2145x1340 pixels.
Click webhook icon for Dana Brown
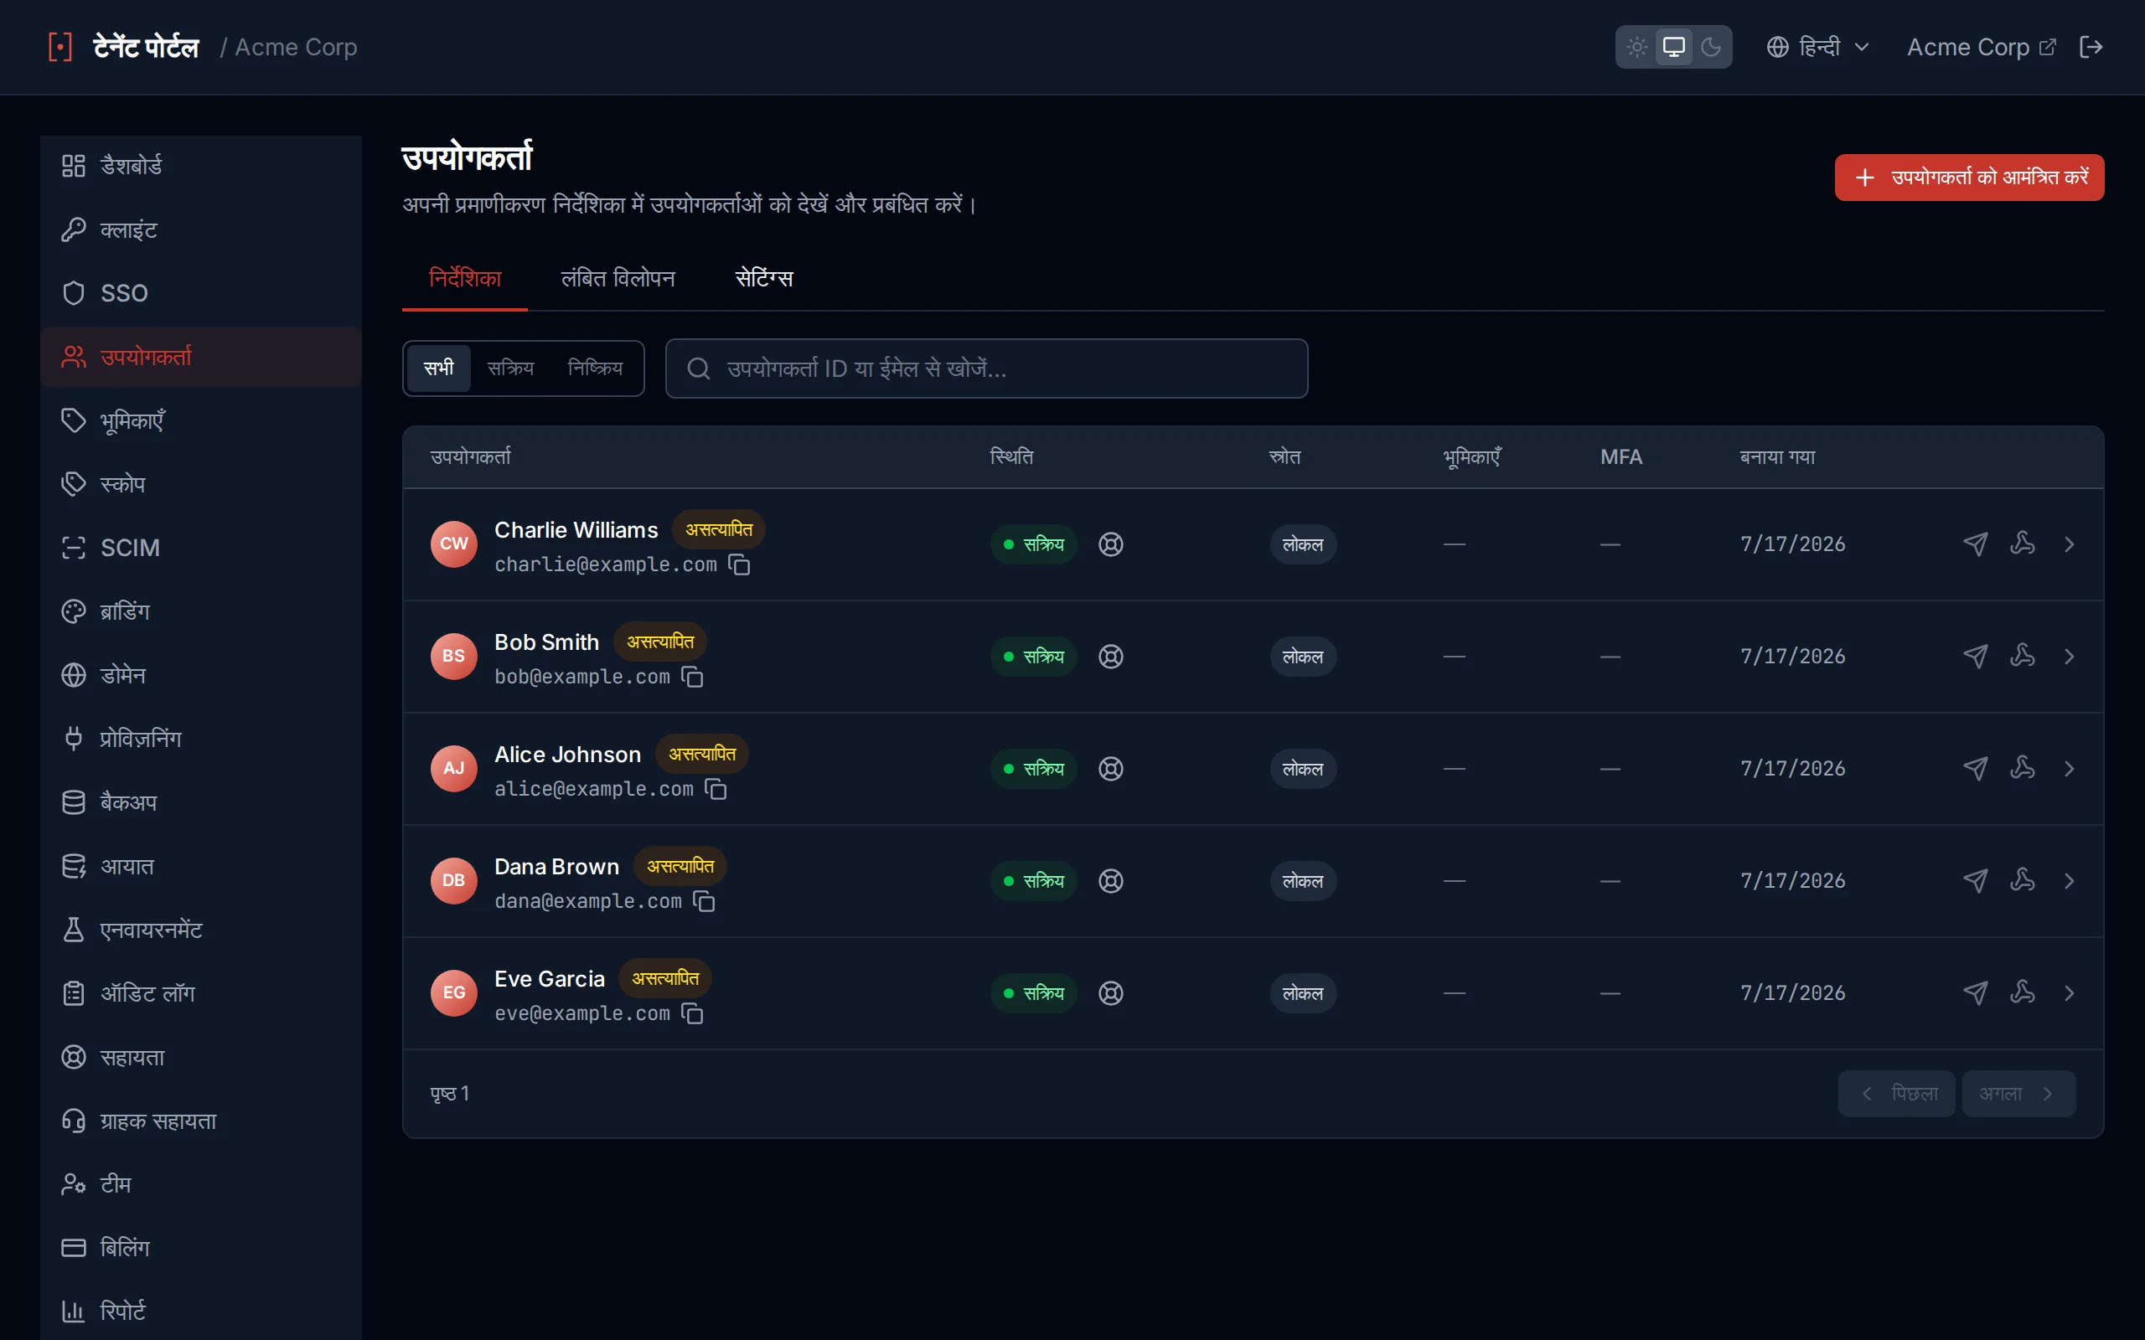click(2022, 881)
